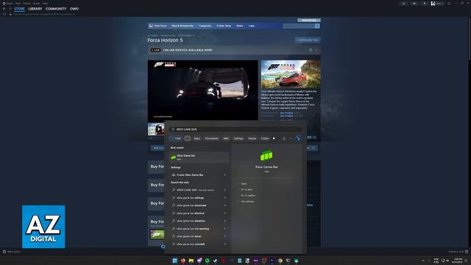The width and height of the screenshot is (471, 265).
Task: Open Spotify from the taskbar
Action: pyautogui.click(x=208, y=261)
